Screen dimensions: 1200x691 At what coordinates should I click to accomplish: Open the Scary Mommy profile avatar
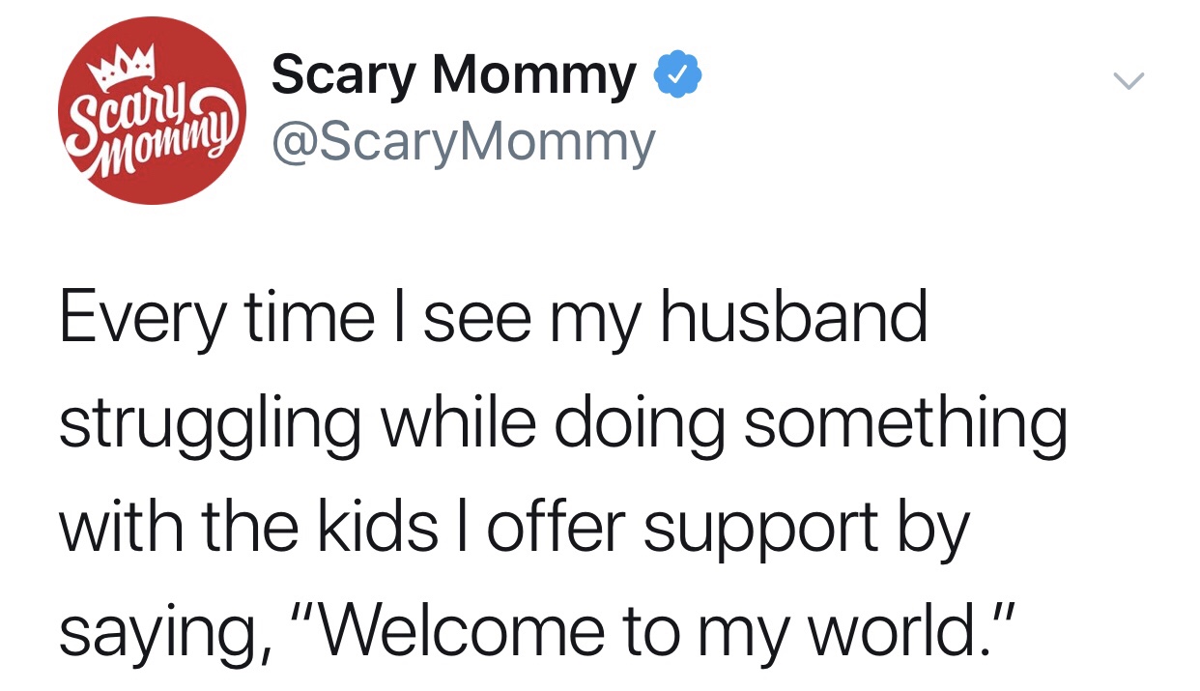click(153, 111)
